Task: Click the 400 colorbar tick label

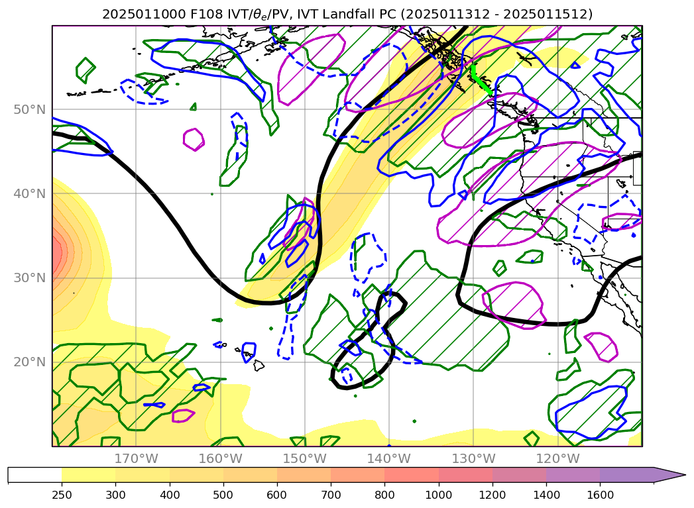Action: (170, 495)
